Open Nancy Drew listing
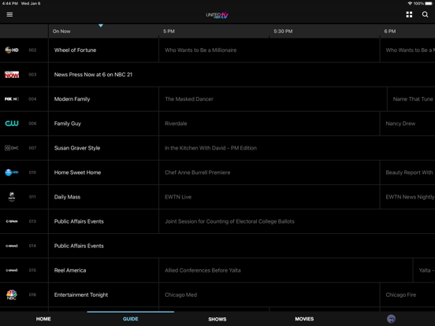The image size is (435, 326). [407, 124]
